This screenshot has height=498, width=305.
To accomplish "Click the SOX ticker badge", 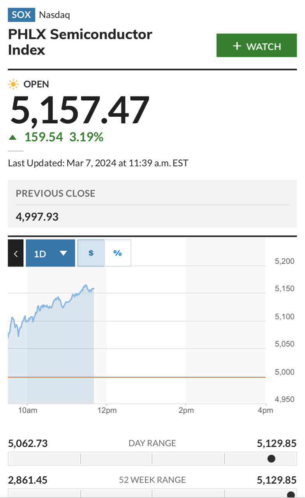I will tap(21, 15).
